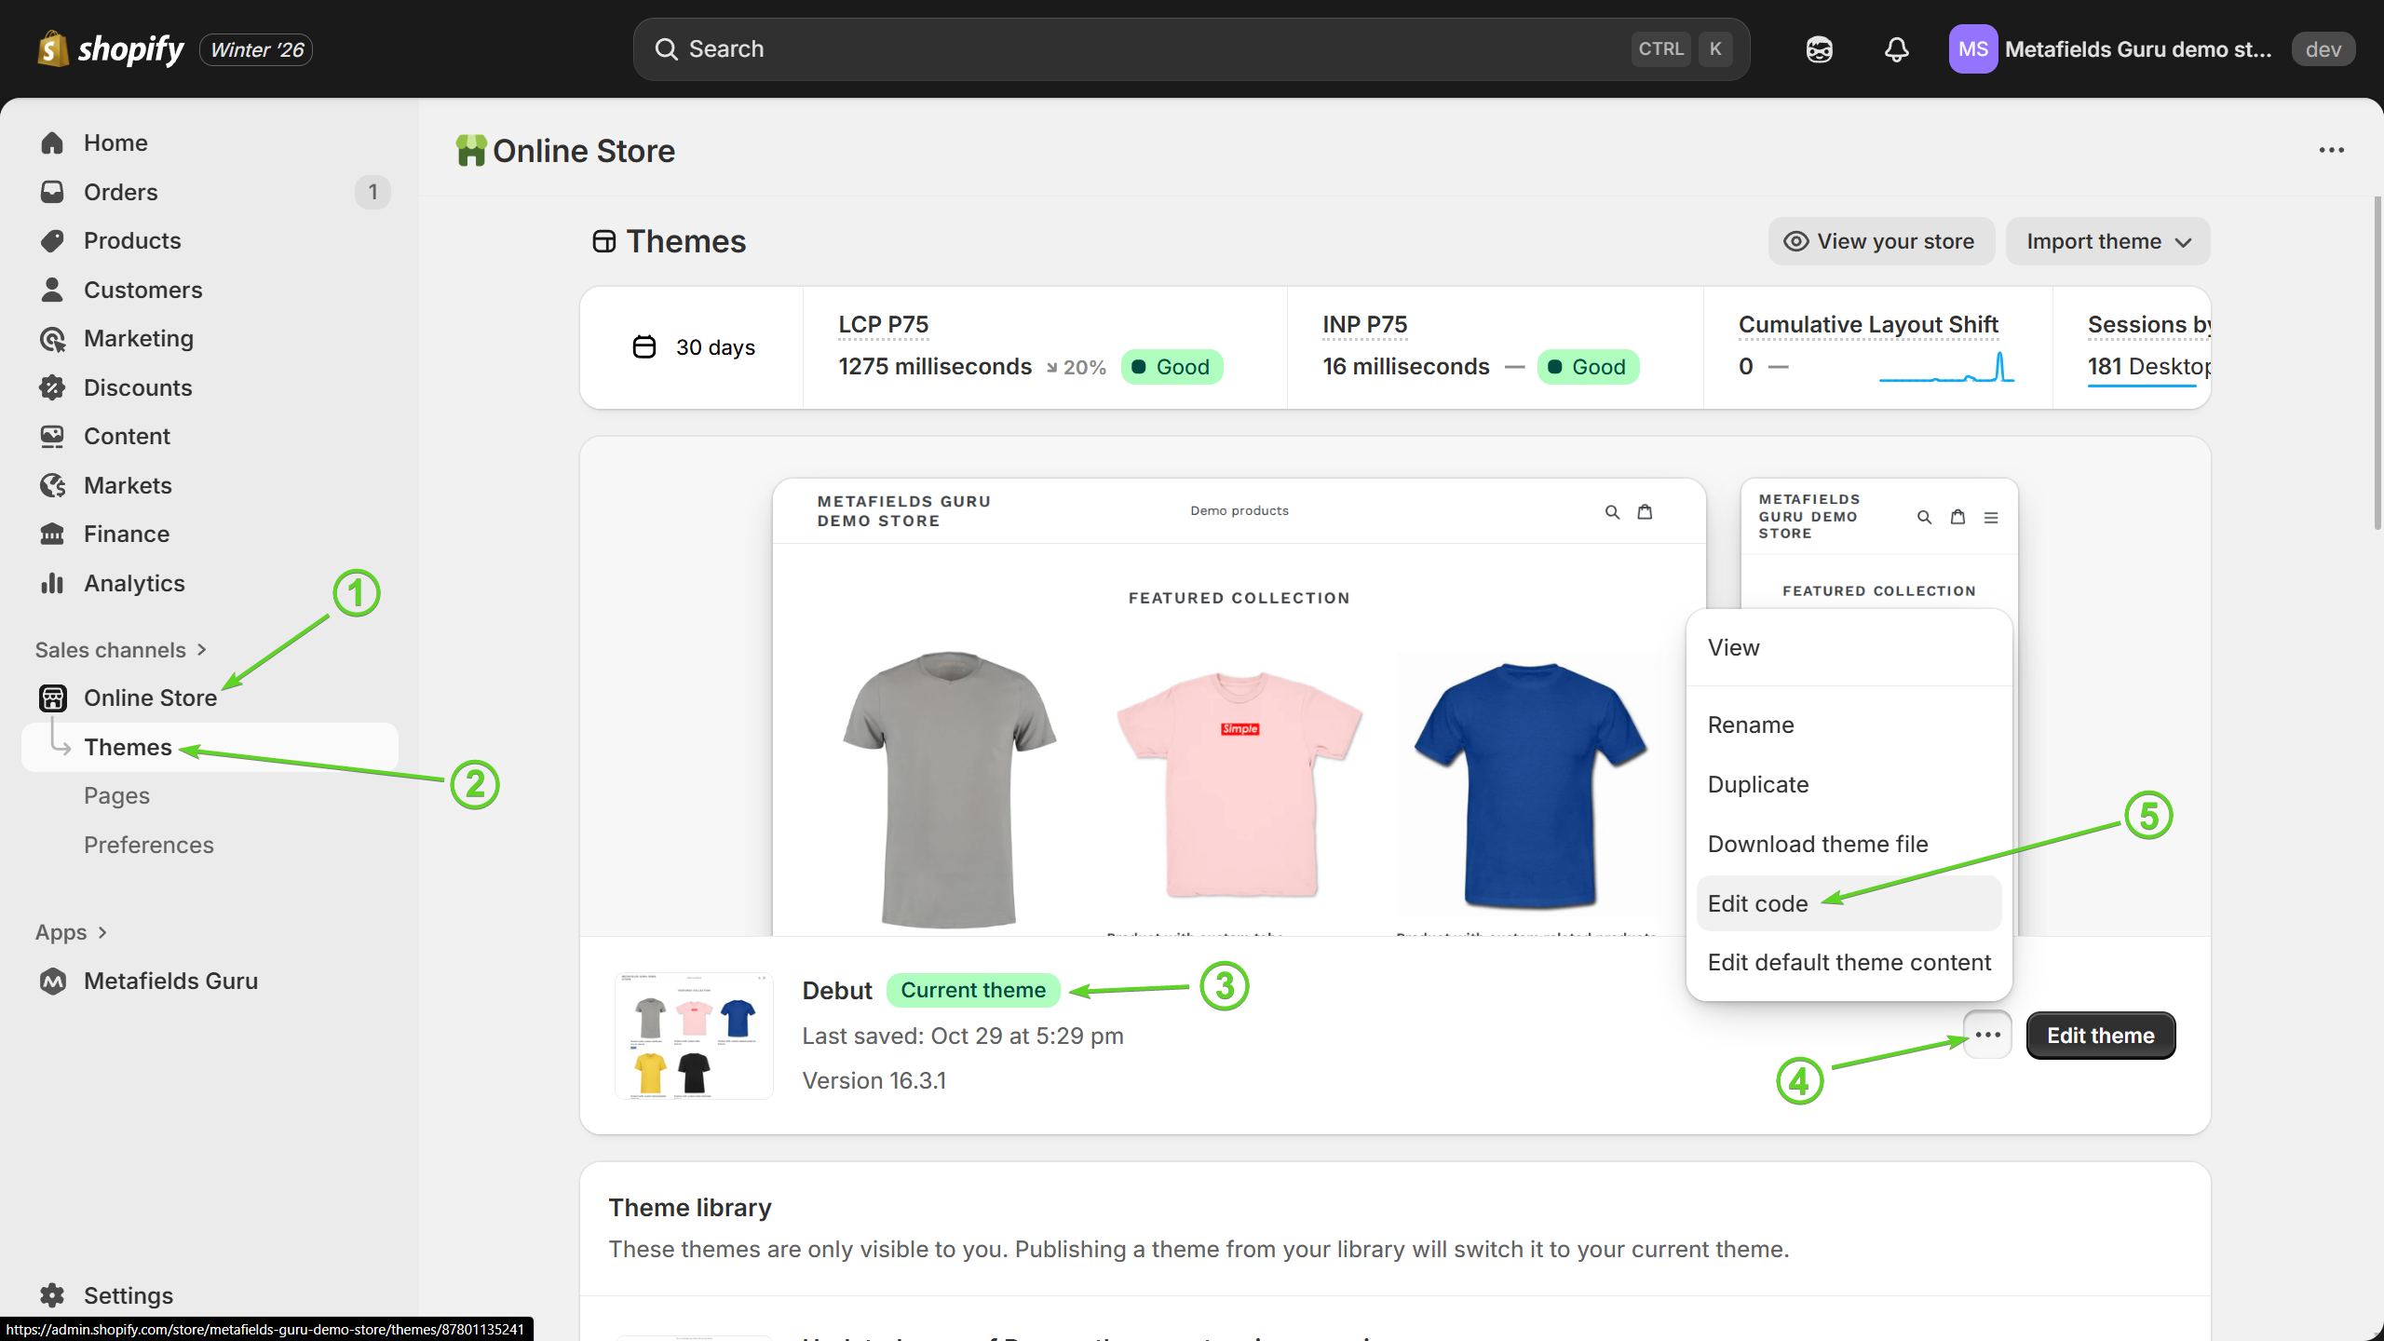Image resolution: width=2384 pixels, height=1341 pixels.
Task: Open the Marketing section
Action: (x=139, y=338)
